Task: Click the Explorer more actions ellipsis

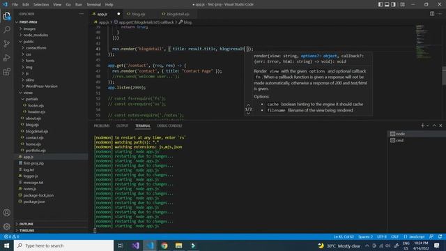Action: pos(82,14)
